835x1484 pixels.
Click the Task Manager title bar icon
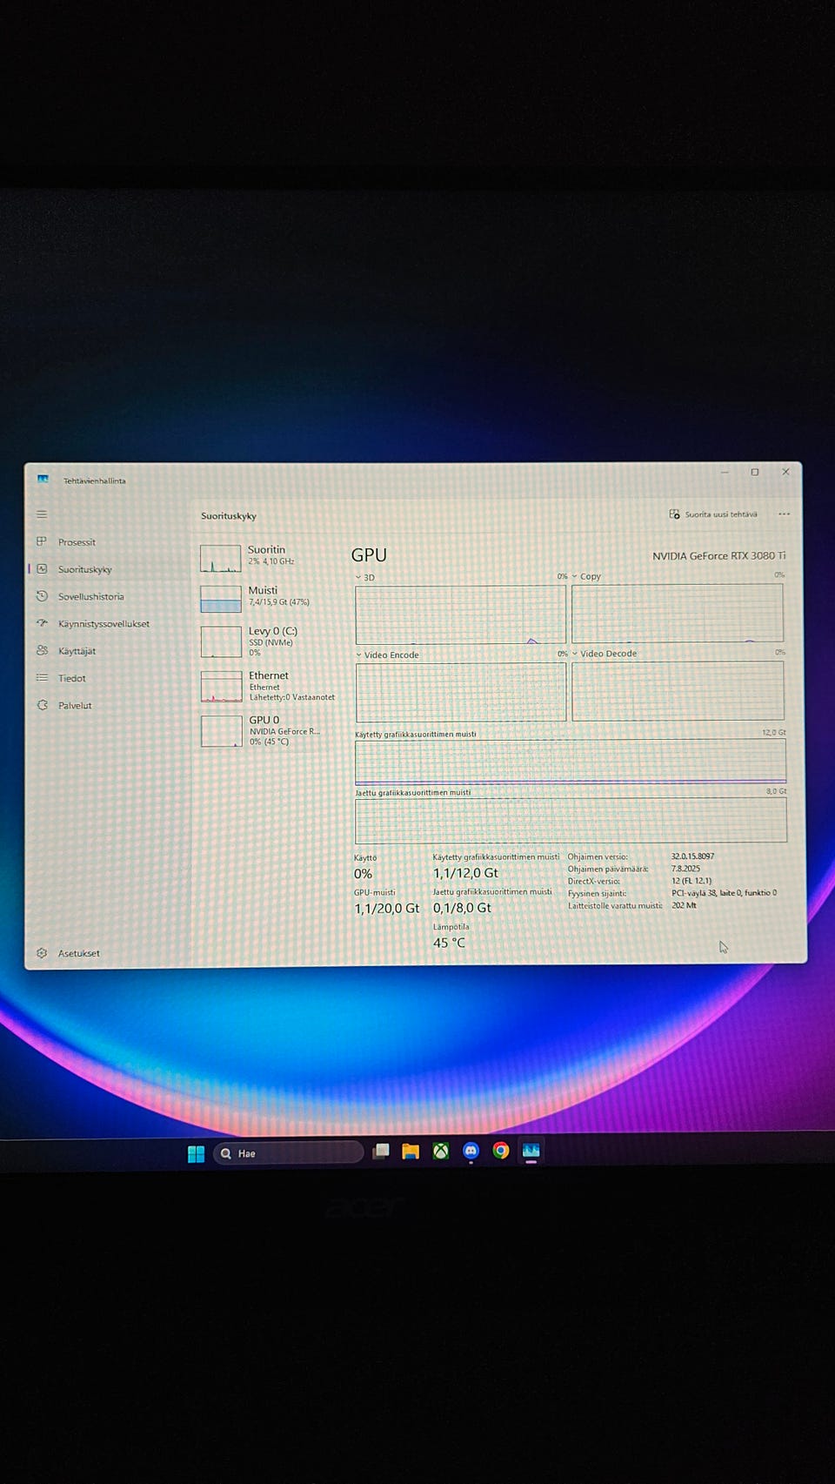(43, 480)
